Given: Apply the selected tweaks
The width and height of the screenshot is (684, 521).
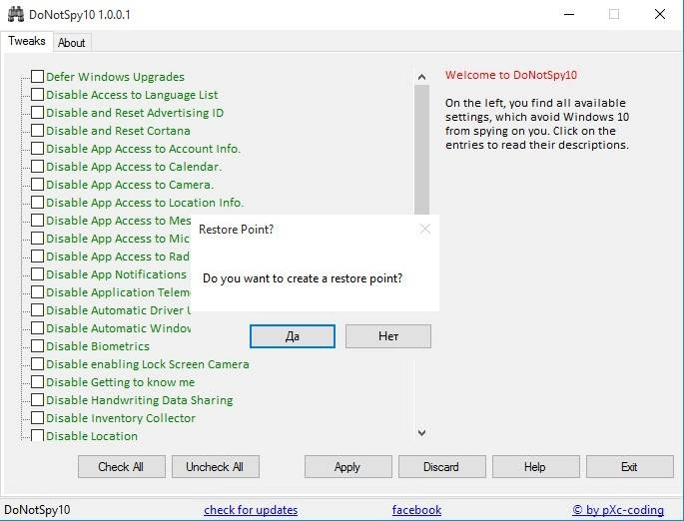Looking at the screenshot, I should [347, 466].
